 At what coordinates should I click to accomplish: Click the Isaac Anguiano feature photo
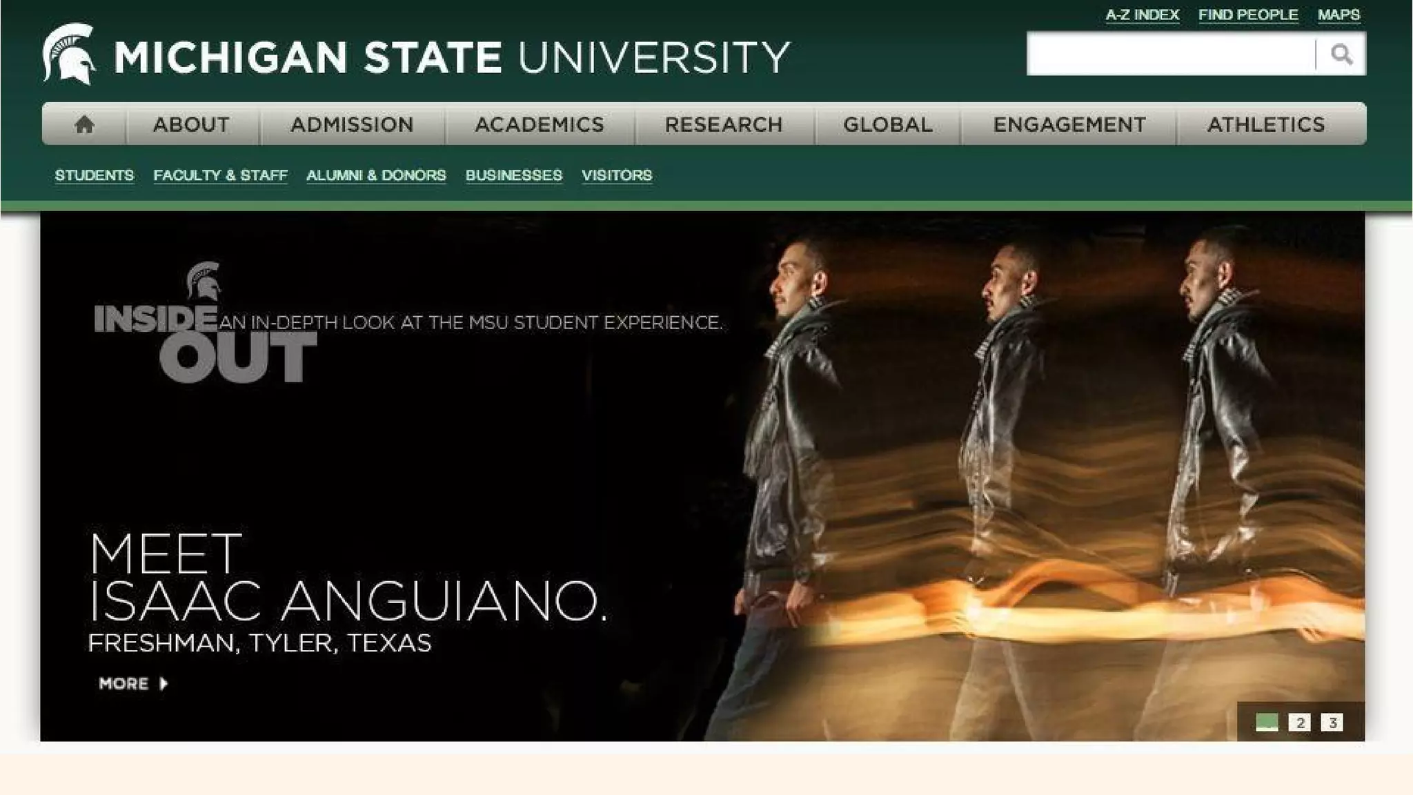[1035, 476]
